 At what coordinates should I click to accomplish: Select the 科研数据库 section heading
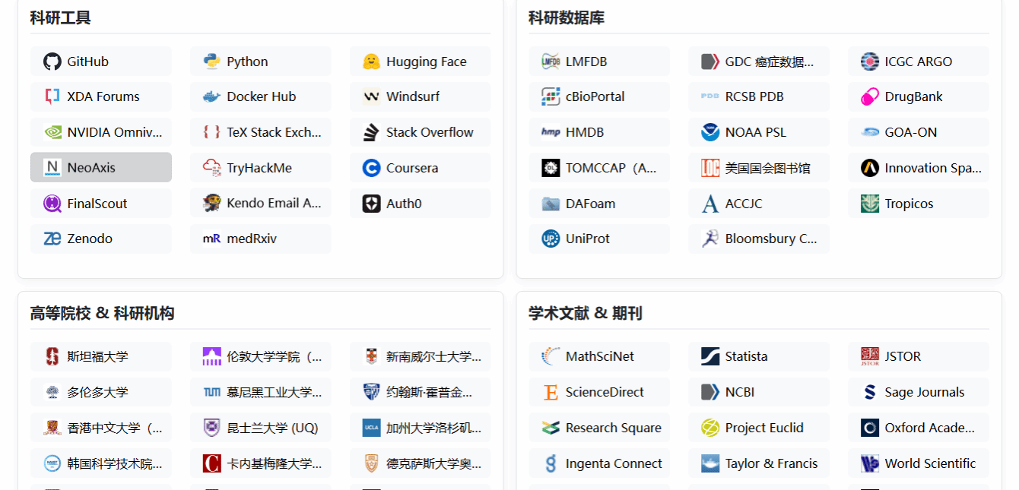[567, 17]
